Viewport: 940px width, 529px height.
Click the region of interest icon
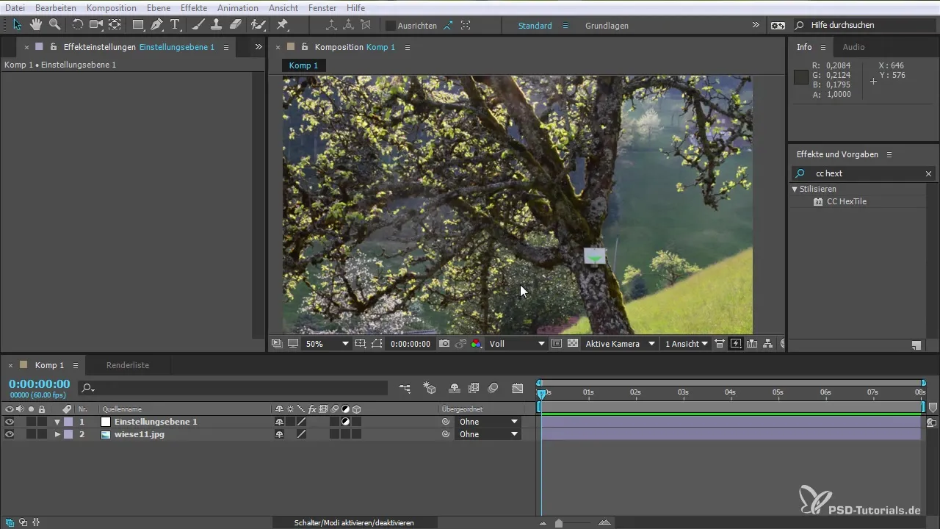click(557, 343)
